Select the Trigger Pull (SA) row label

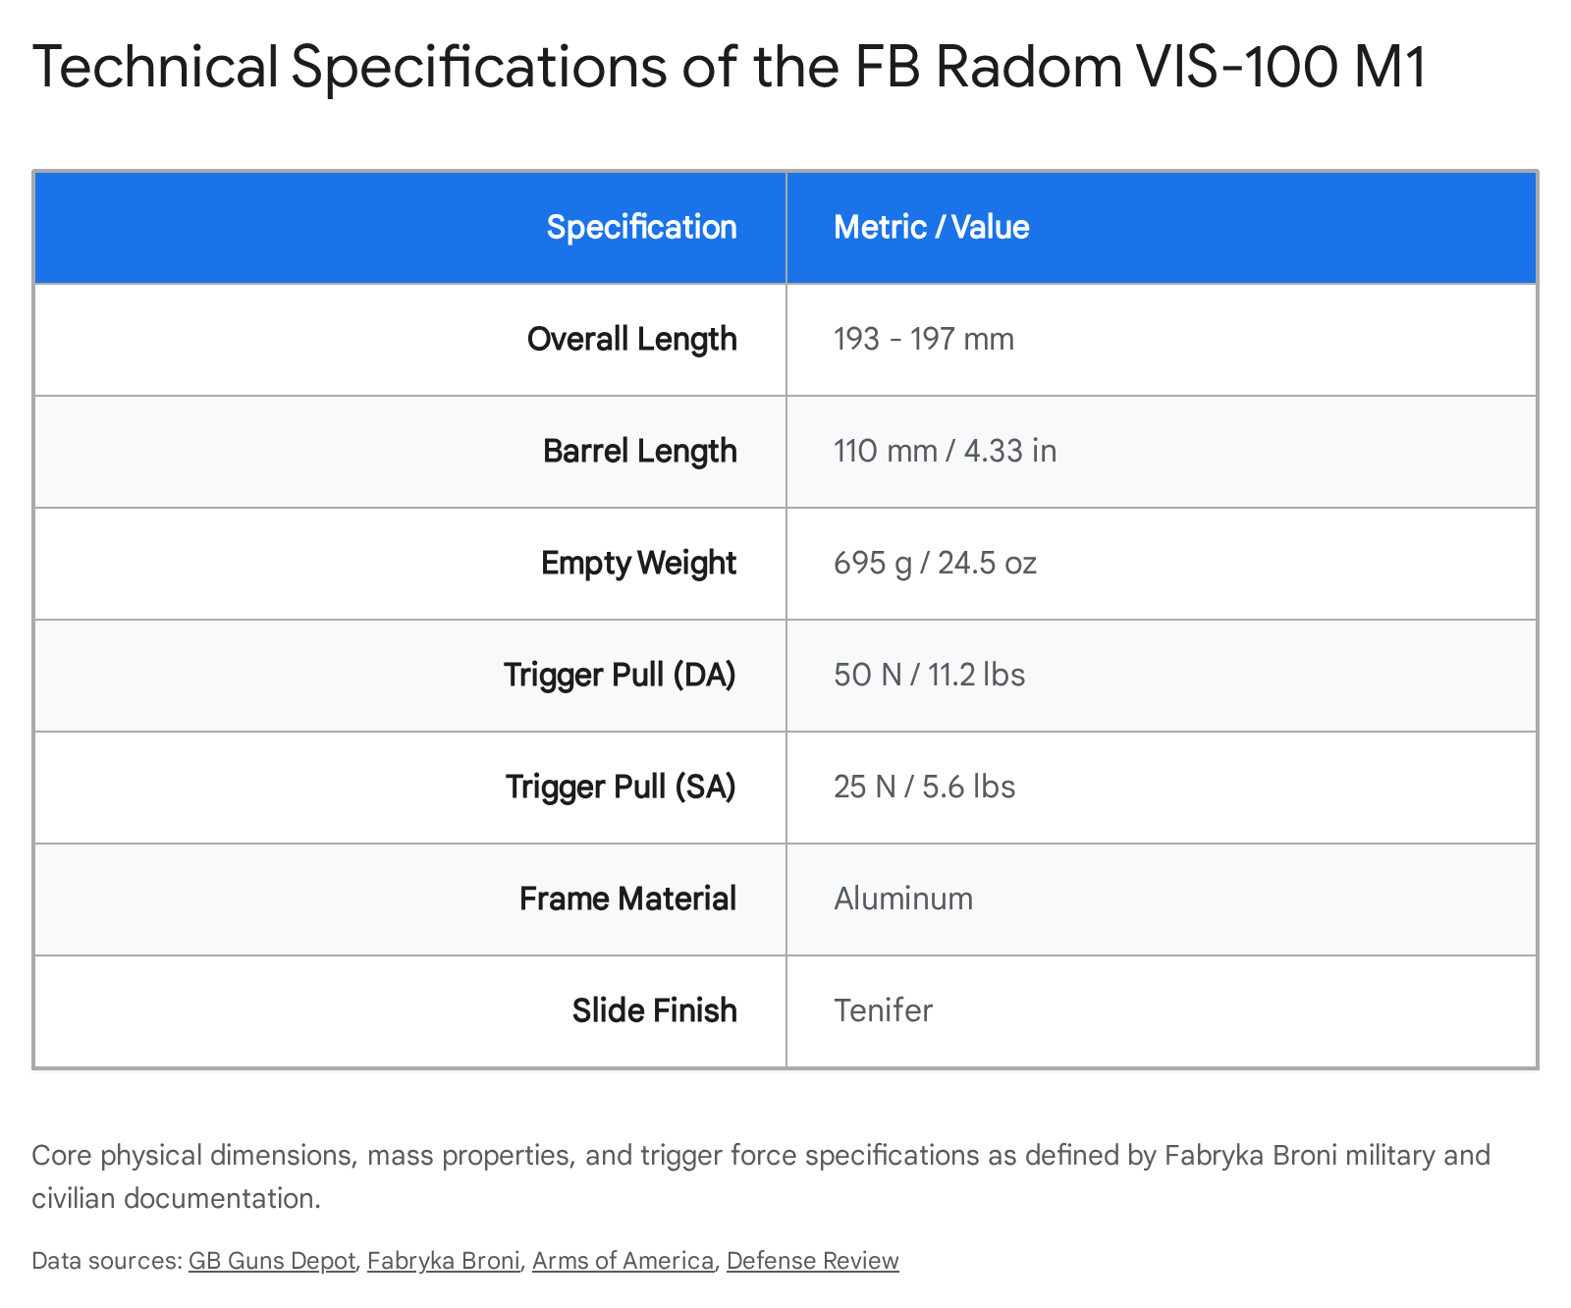coord(621,788)
